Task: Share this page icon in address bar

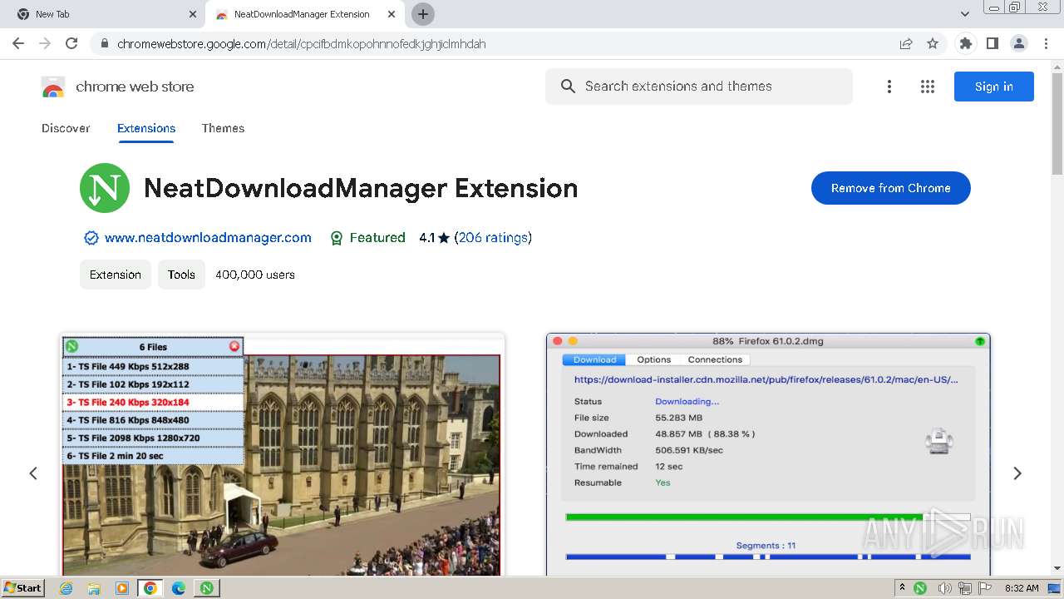Action: (906, 43)
